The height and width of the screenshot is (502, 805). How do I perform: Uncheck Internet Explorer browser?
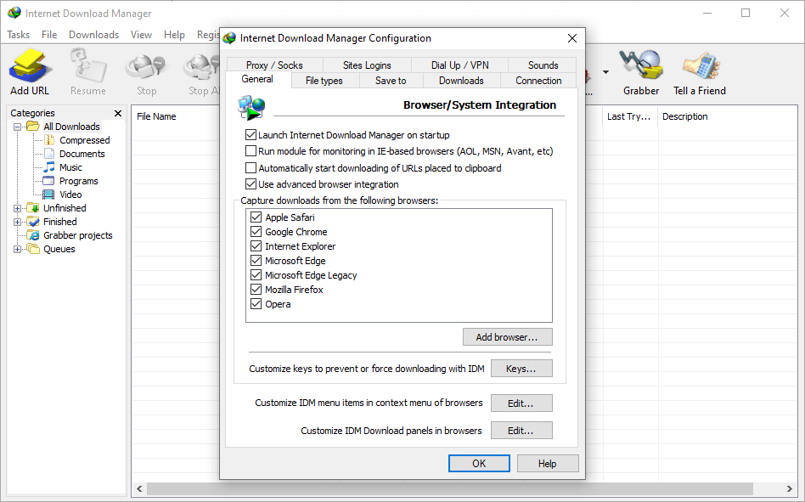tap(256, 245)
